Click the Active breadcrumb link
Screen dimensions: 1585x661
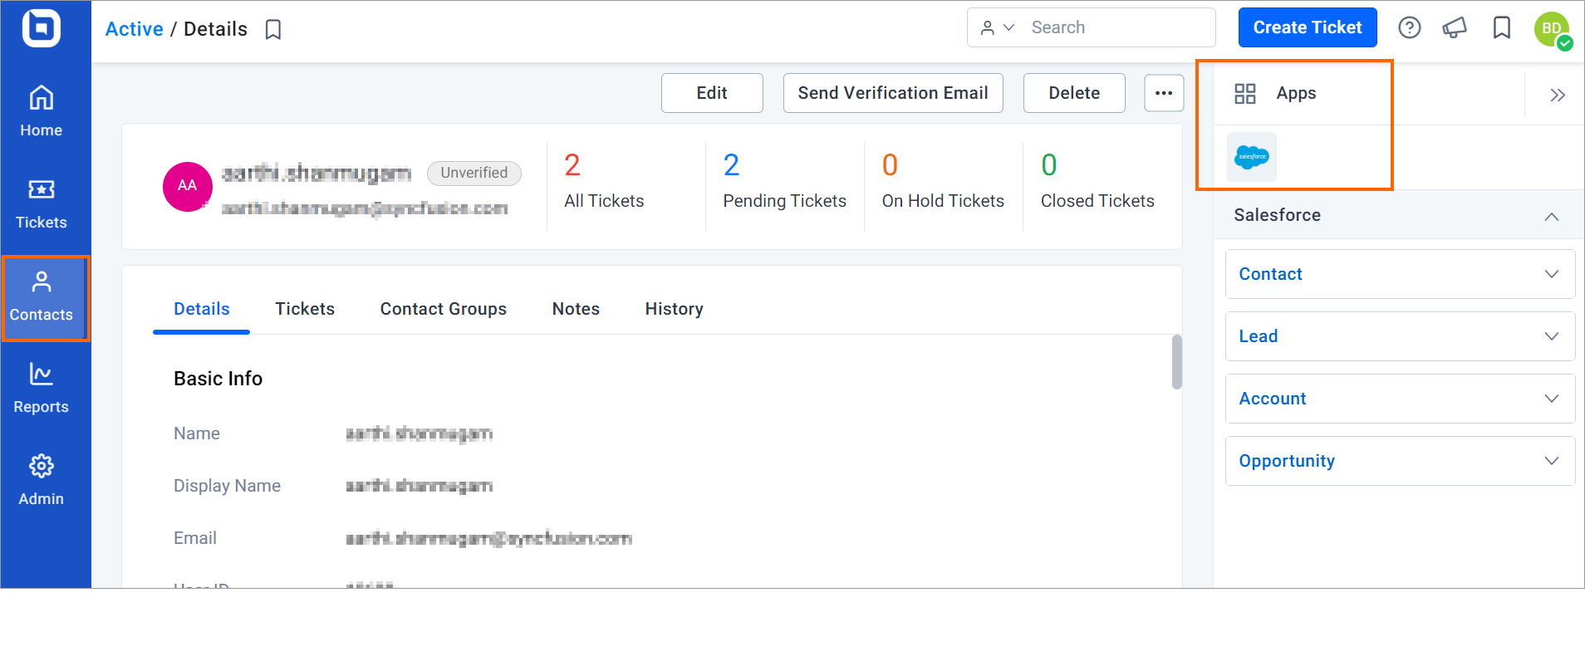tap(134, 29)
